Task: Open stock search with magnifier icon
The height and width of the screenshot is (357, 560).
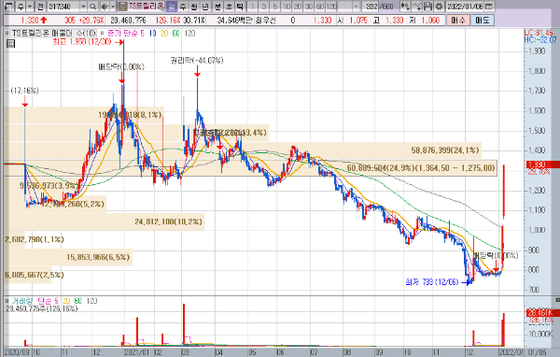Action: pyautogui.click(x=92, y=7)
